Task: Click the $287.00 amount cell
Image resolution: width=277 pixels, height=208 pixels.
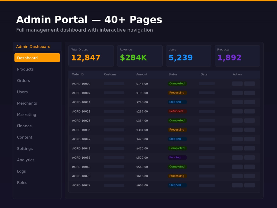Action: point(142,111)
